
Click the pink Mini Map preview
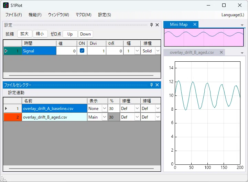[204, 38]
